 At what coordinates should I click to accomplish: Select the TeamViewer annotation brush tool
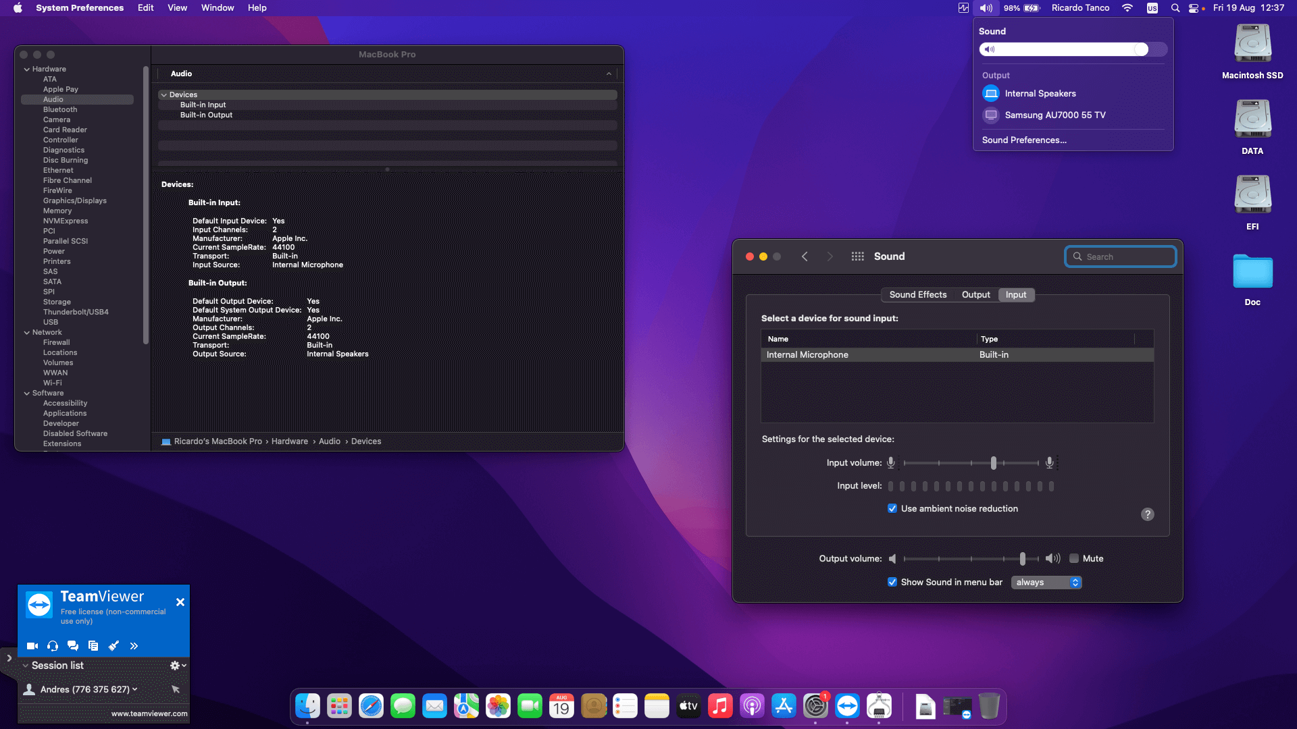[113, 645]
